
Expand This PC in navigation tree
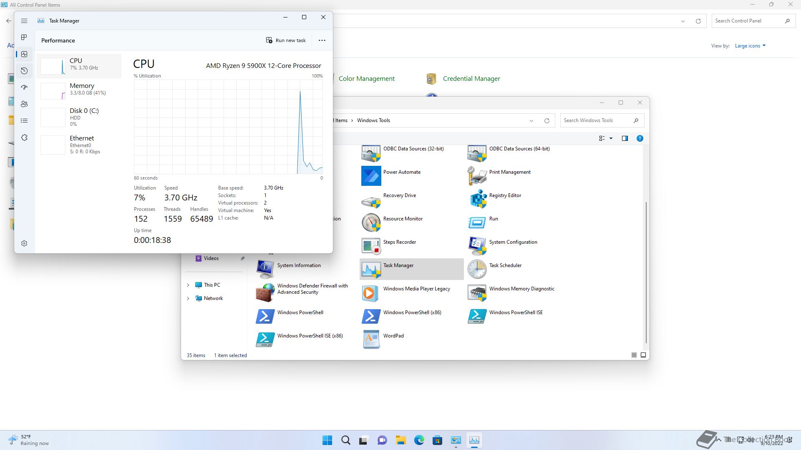(x=188, y=285)
